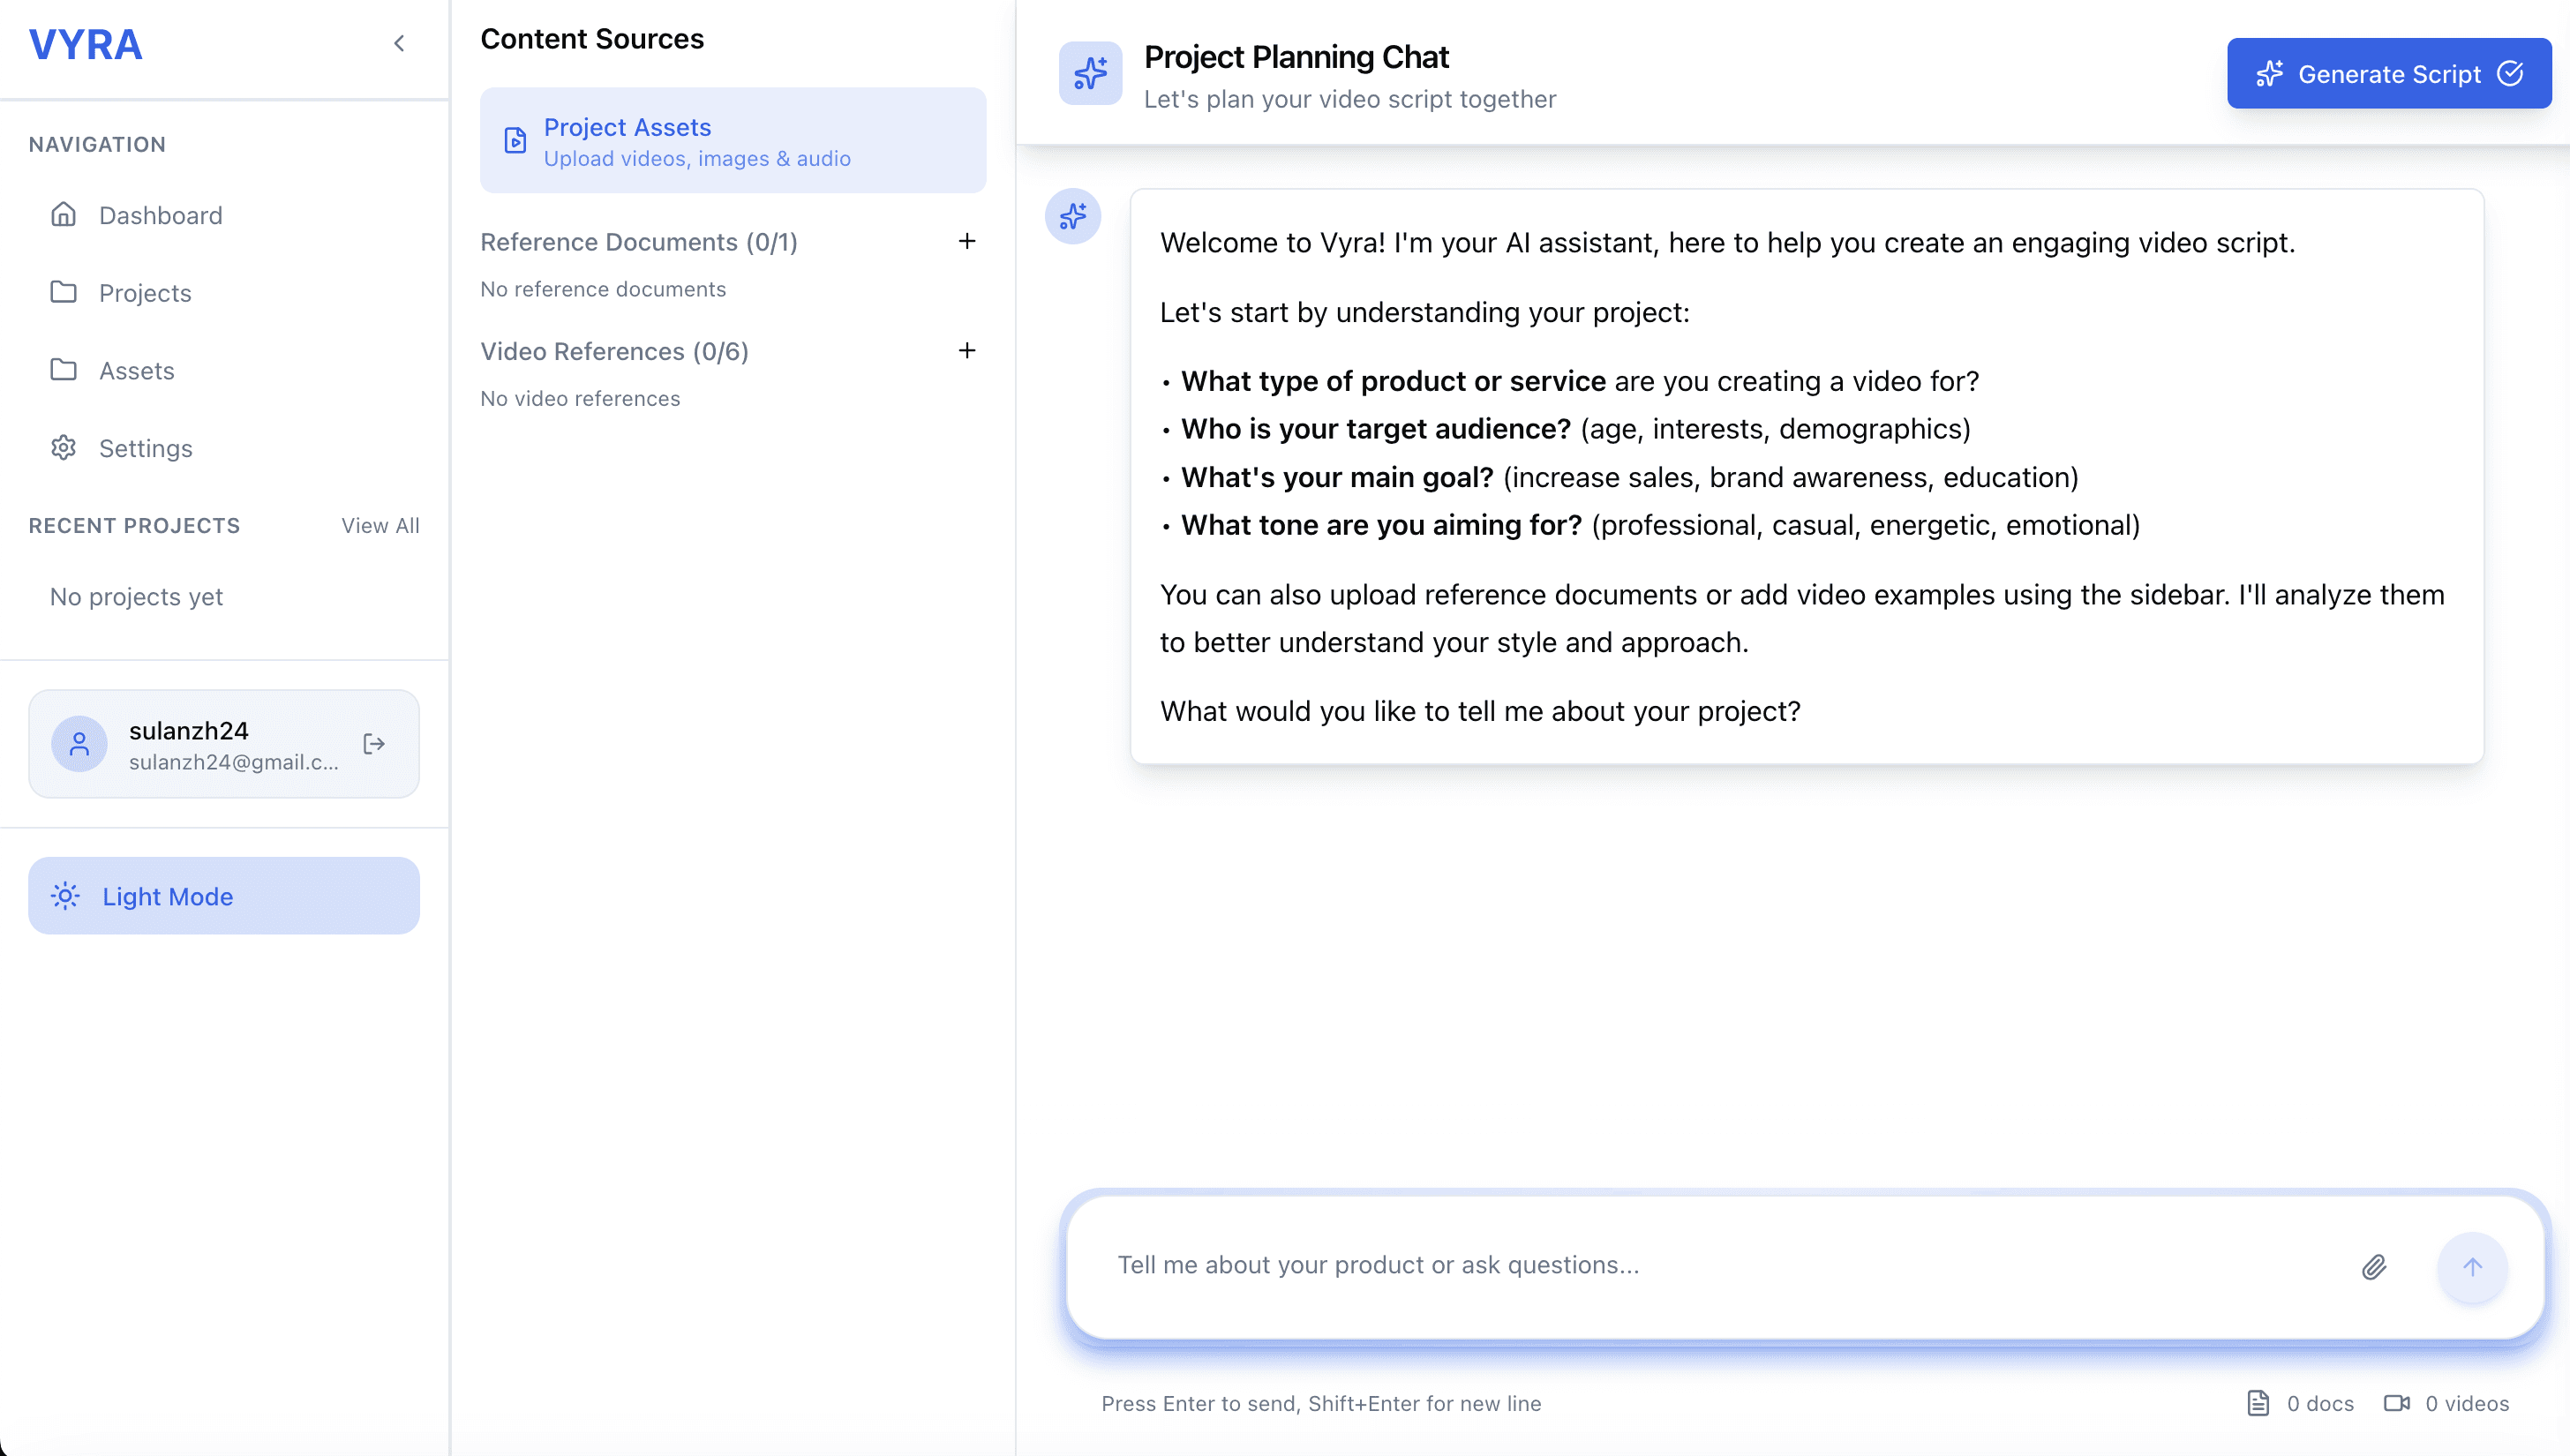Click the videos count camera icon
Viewport: 2570px width, 1456px height.
click(x=2397, y=1403)
